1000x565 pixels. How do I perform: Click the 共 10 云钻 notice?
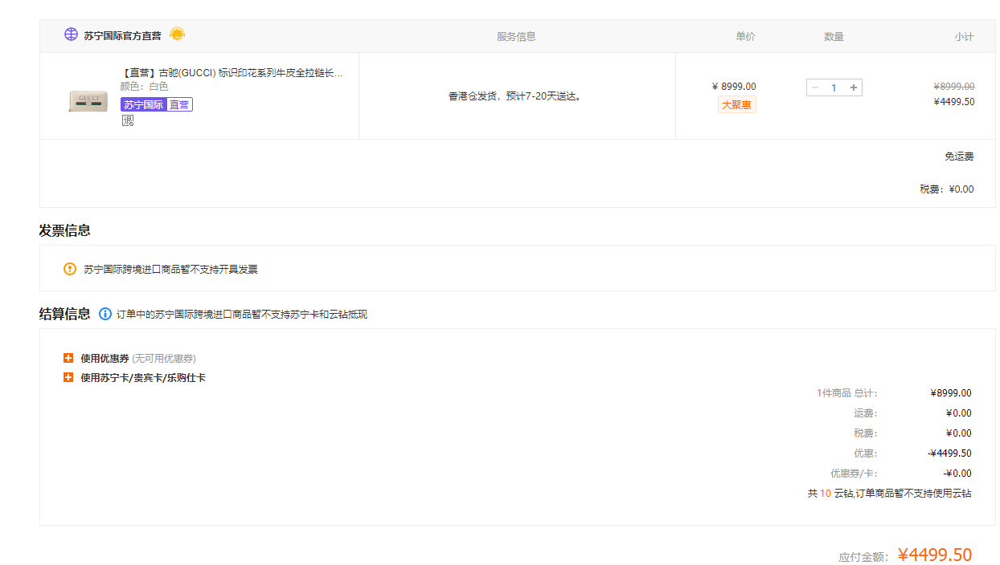(x=890, y=494)
